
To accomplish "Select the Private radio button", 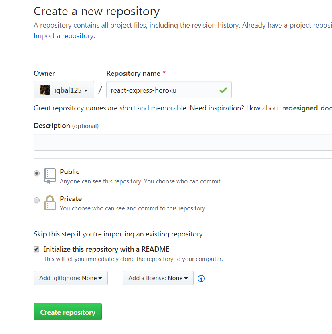I will click(36, 200).
